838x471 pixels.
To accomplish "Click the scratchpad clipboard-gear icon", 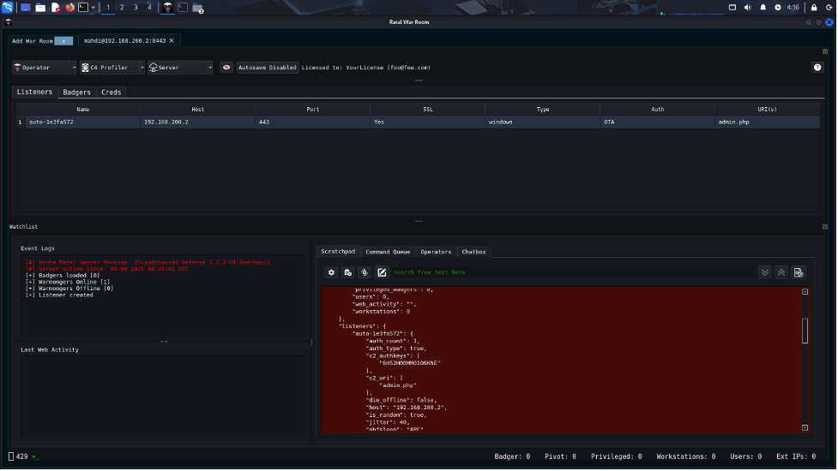I will click(348, 272).
